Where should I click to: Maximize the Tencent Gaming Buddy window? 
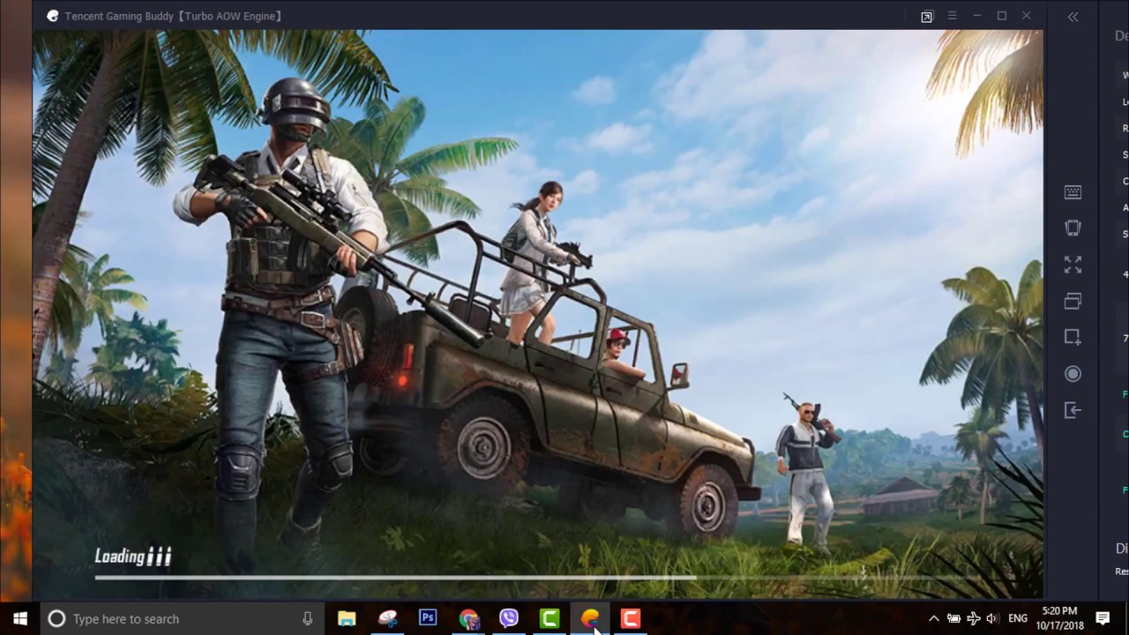[x=1002, y=16]
